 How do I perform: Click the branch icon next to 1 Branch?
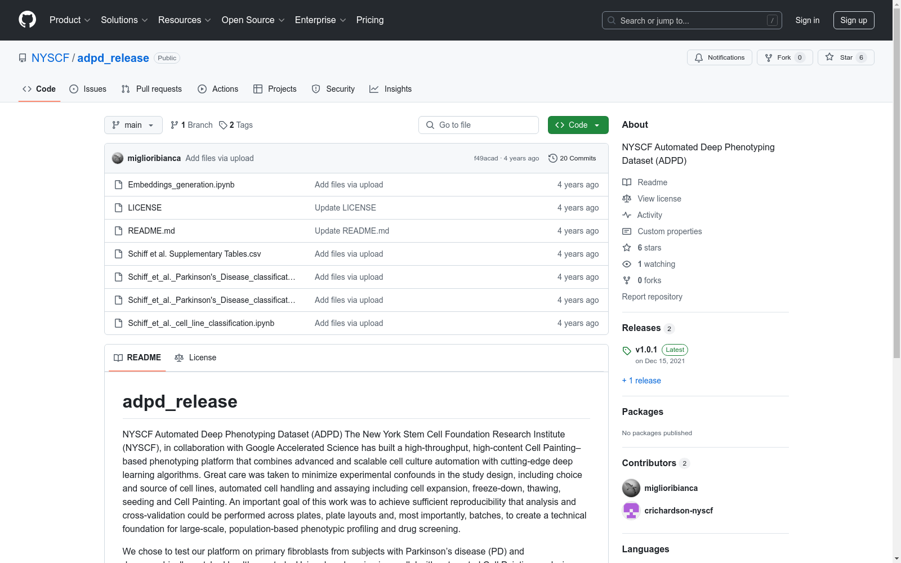(175, 125)
